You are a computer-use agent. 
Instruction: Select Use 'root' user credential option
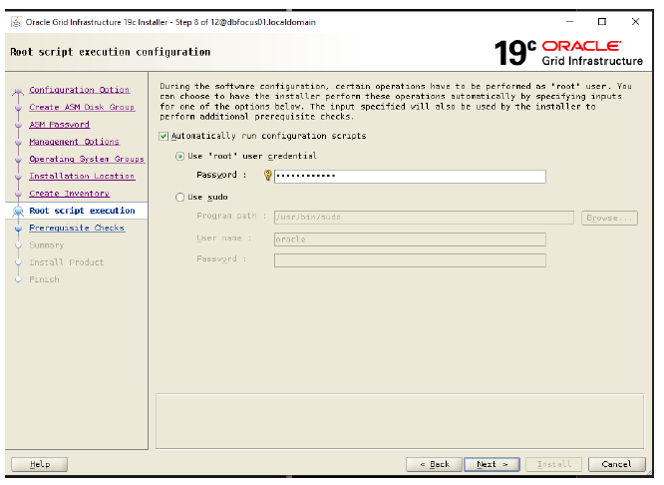pos(180,157)
